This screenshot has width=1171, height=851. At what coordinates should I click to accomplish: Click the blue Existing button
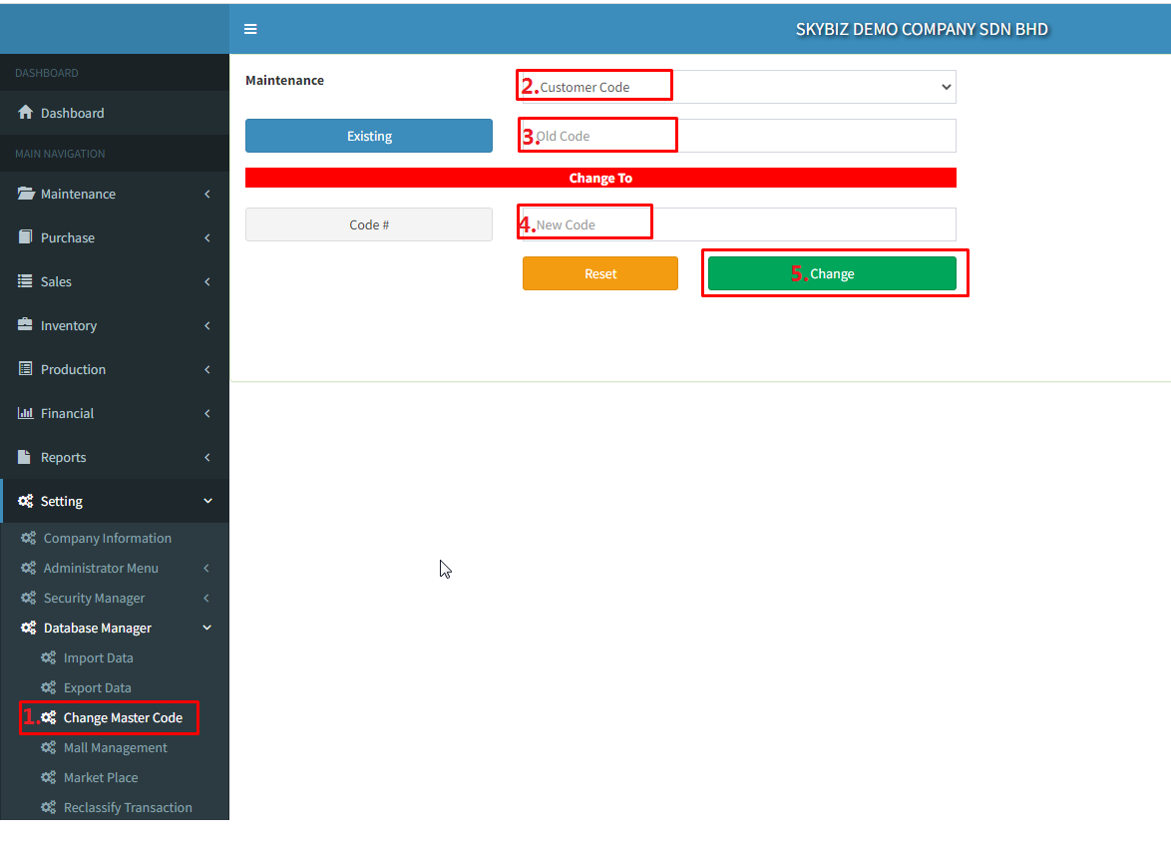[369, 136]
